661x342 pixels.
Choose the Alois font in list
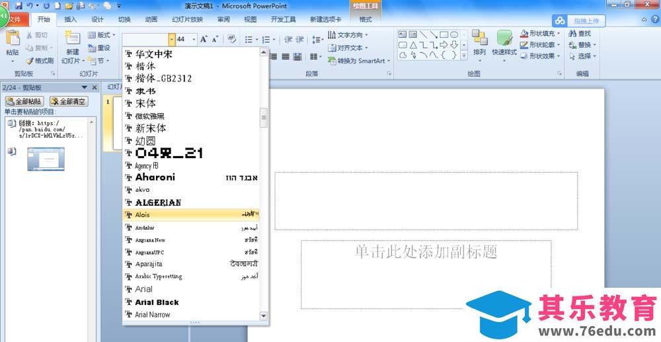point(191,214)
